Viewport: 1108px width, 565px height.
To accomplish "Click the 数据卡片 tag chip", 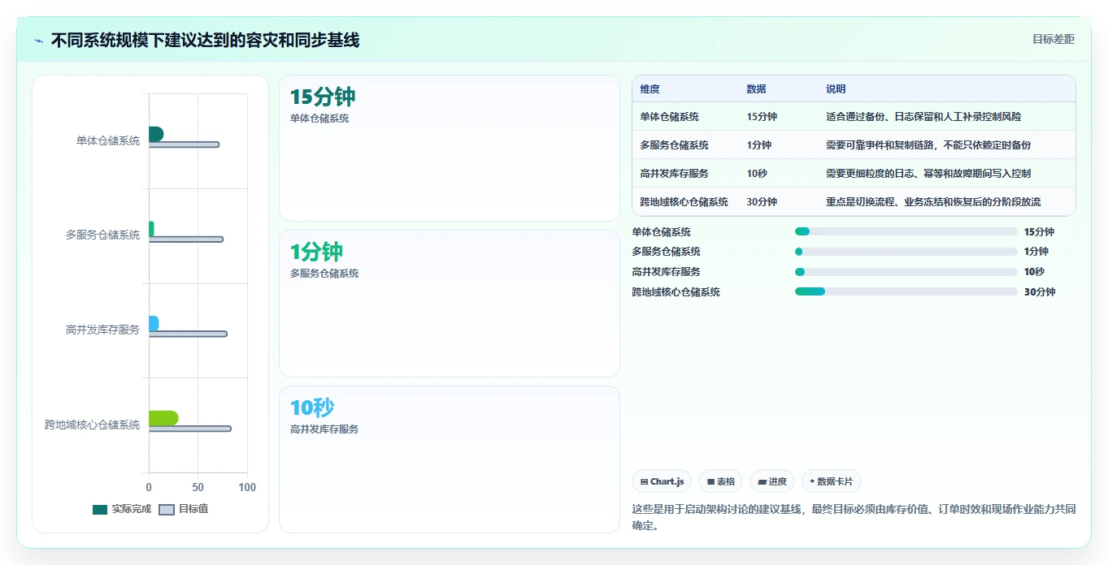I will [831, 481].
